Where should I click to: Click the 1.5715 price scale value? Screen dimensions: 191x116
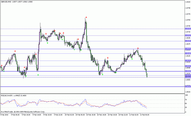188,32
